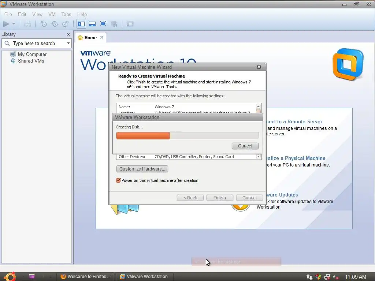Click the Take Snapshot toolbar icon

click(x=44, y=24)
